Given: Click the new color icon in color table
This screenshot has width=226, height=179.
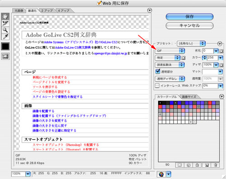Looking at the screenshot, I should click(207, 165).
